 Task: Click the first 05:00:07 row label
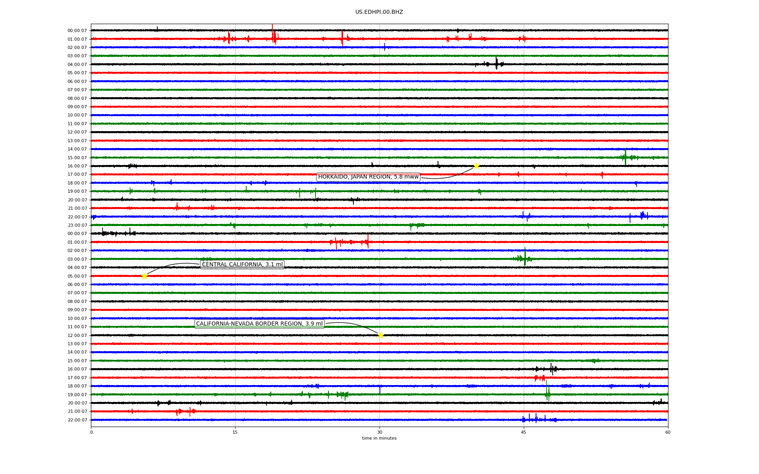click(x=77, y=73)
